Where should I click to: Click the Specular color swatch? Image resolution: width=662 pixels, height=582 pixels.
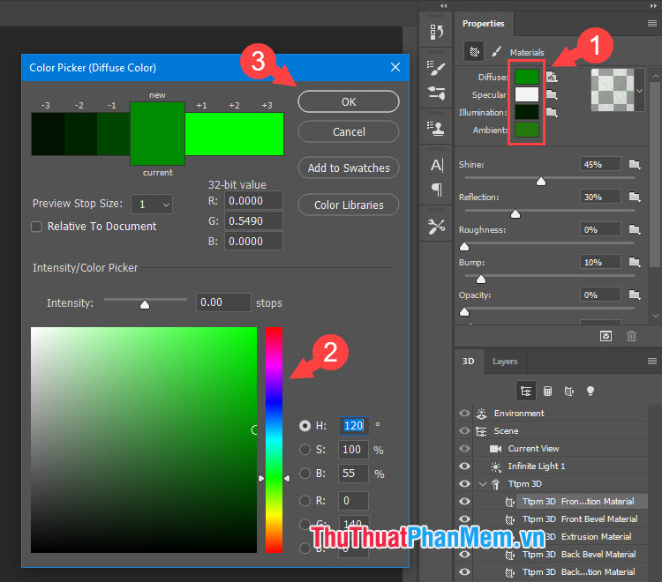tap(526, 94)
